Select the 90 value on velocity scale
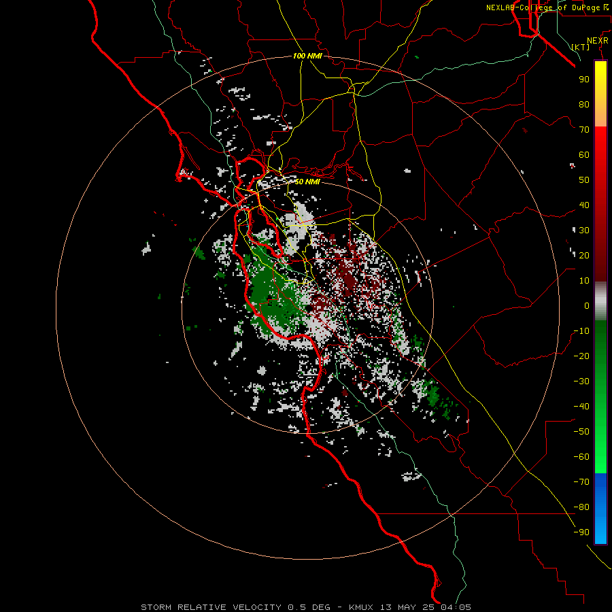The image size is (612, 612). [584, 80]
